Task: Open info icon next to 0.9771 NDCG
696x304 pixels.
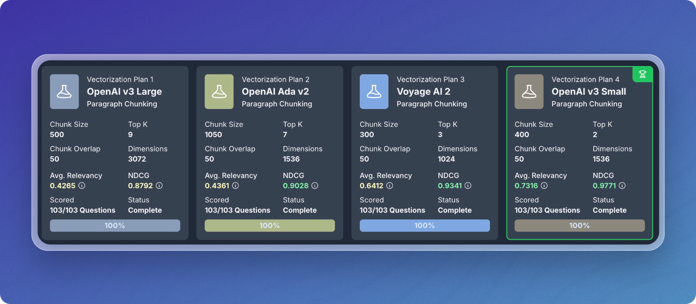Action: coord(622,185)
